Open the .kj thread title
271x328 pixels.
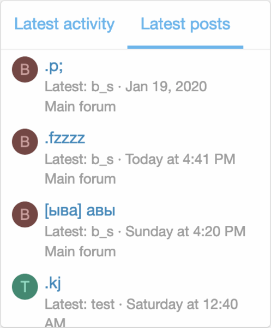53,283
